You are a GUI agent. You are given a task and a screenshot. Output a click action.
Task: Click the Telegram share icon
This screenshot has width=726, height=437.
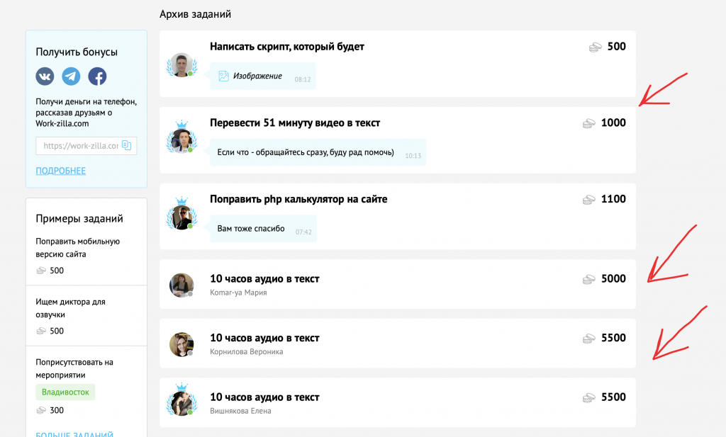click(71, 76)
